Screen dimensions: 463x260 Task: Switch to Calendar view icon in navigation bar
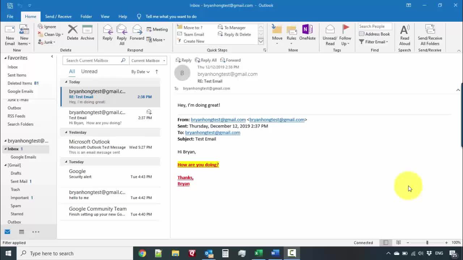[22, 232]
